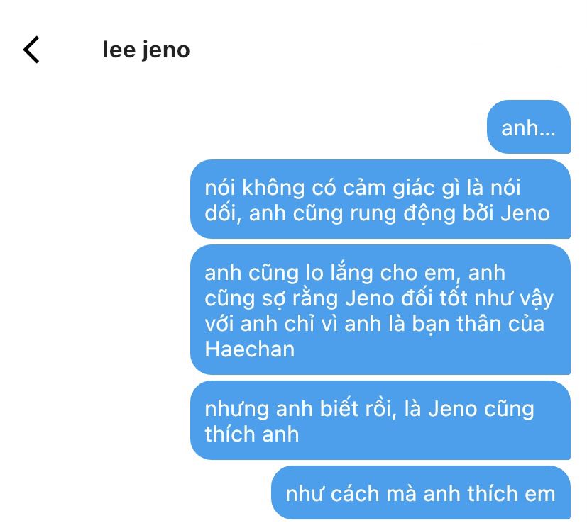Click the 'như cách mà anh thích em' bubble
The image size is (587, 523).
[421, 493]
